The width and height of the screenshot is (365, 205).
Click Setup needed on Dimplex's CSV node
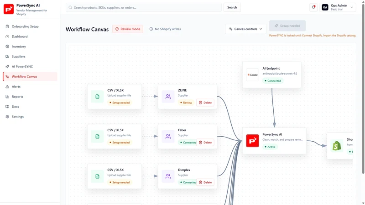pos(120,183)
